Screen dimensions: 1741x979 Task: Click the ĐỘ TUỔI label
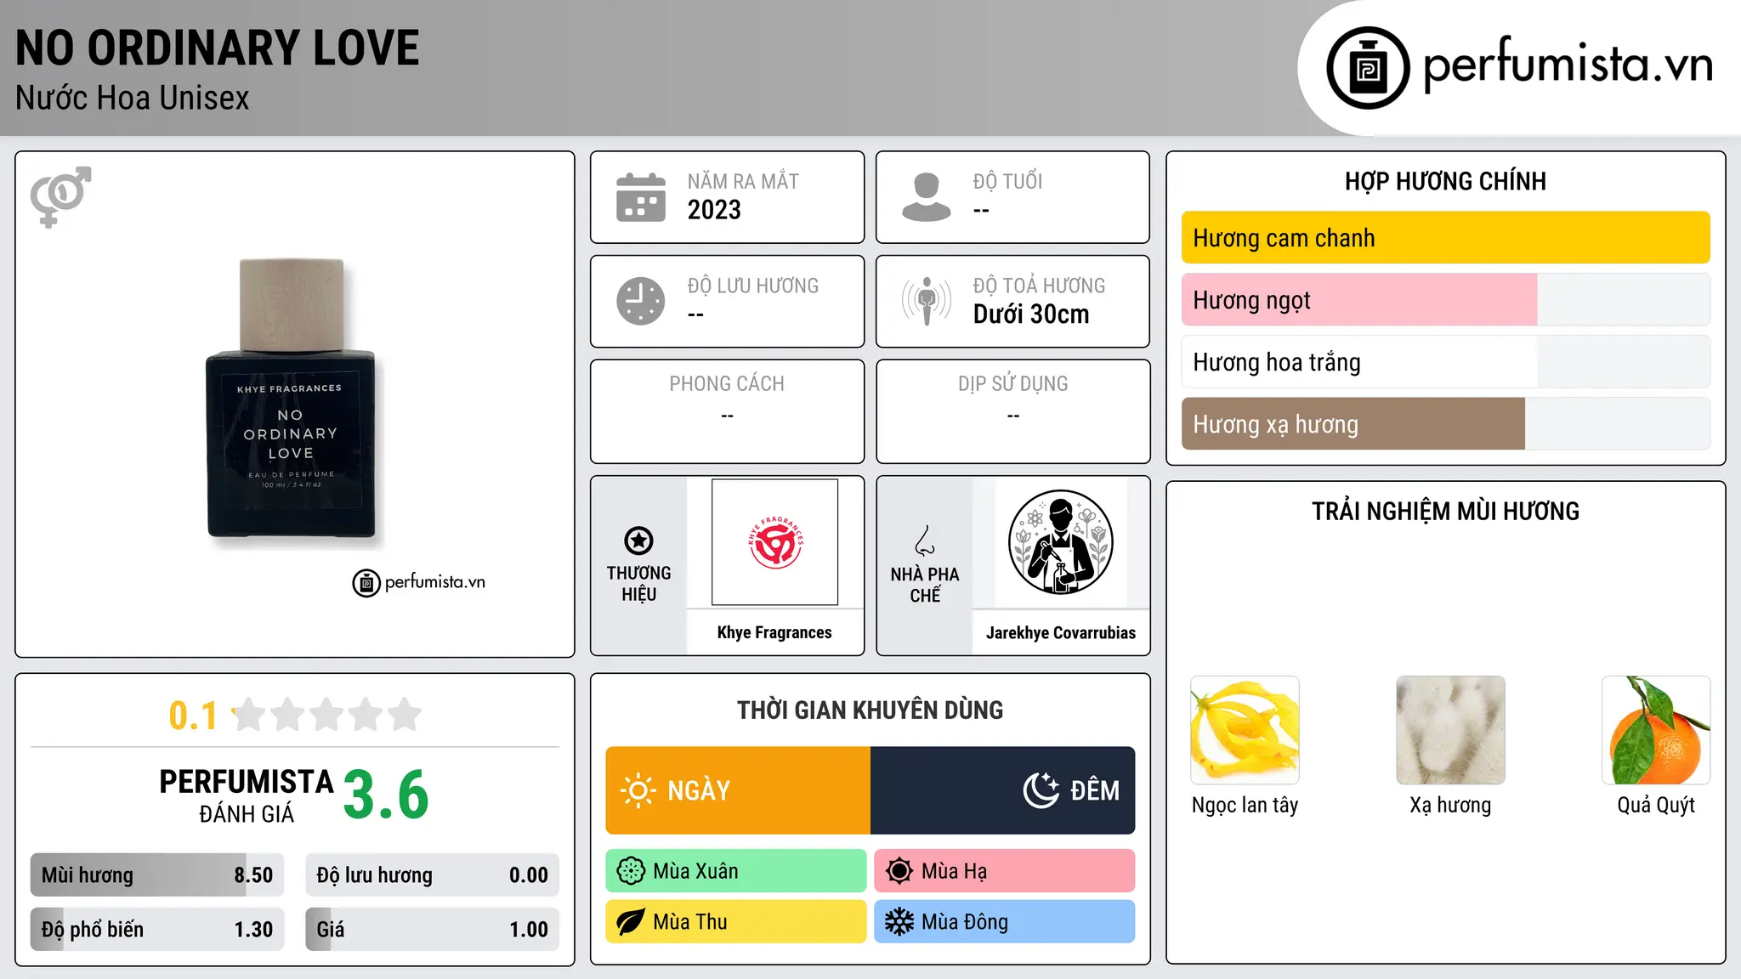pyautogui.click(x=1007, y=182)
